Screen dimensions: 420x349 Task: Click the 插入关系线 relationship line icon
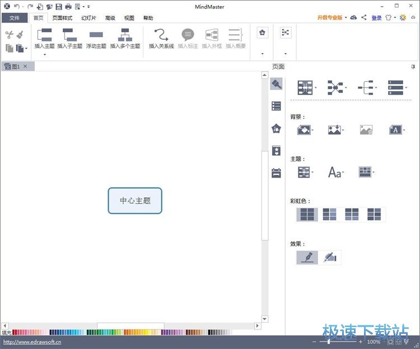tap(161, 35)
